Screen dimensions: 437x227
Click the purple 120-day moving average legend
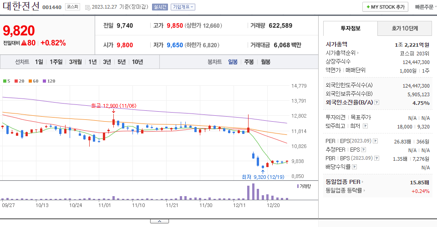(x=49, y=81)
